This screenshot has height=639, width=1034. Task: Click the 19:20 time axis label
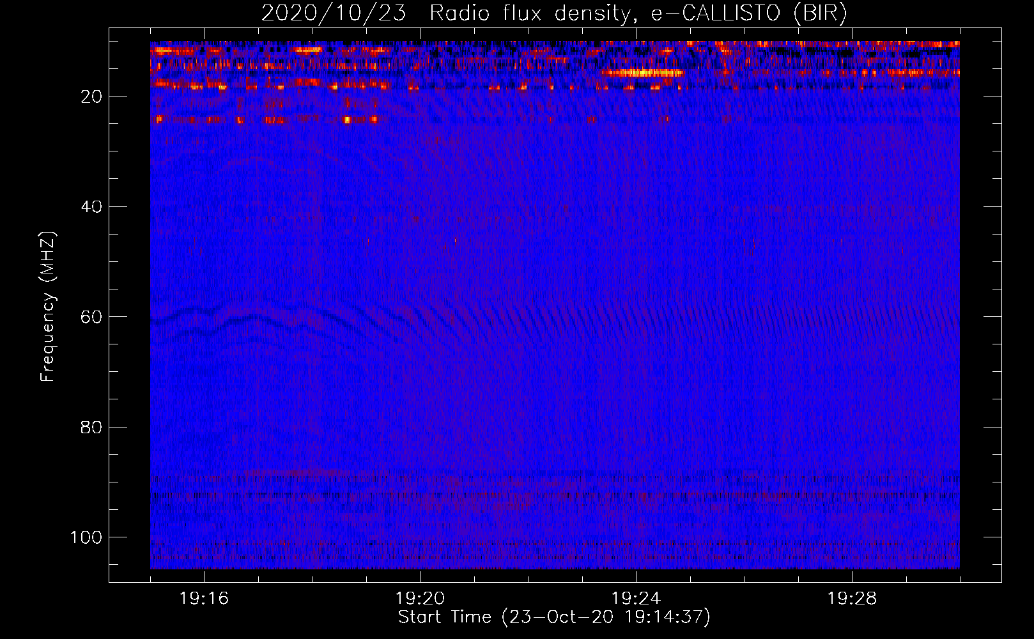tap(420, 599)
